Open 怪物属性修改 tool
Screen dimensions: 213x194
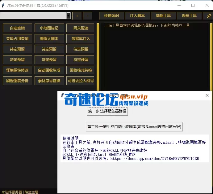[17, 70]
